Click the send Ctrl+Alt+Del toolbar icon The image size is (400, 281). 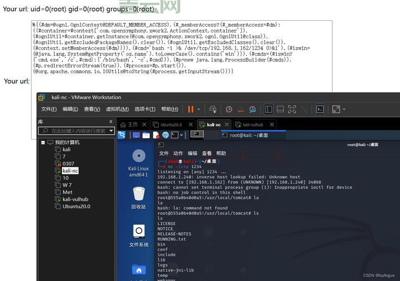213,109
